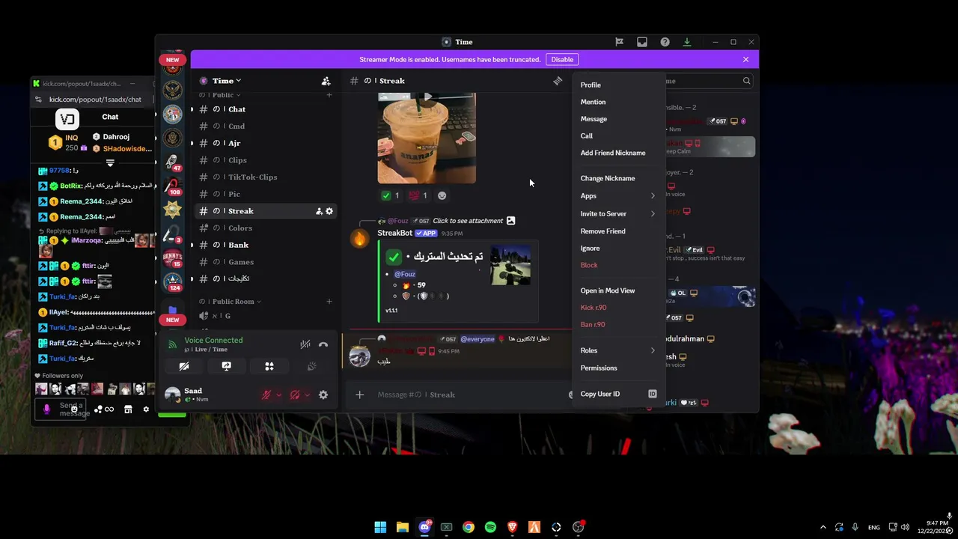958x539 pixels.
Task: Dismiss the Streamer Mode banner
Action: (x=745, y=59)
